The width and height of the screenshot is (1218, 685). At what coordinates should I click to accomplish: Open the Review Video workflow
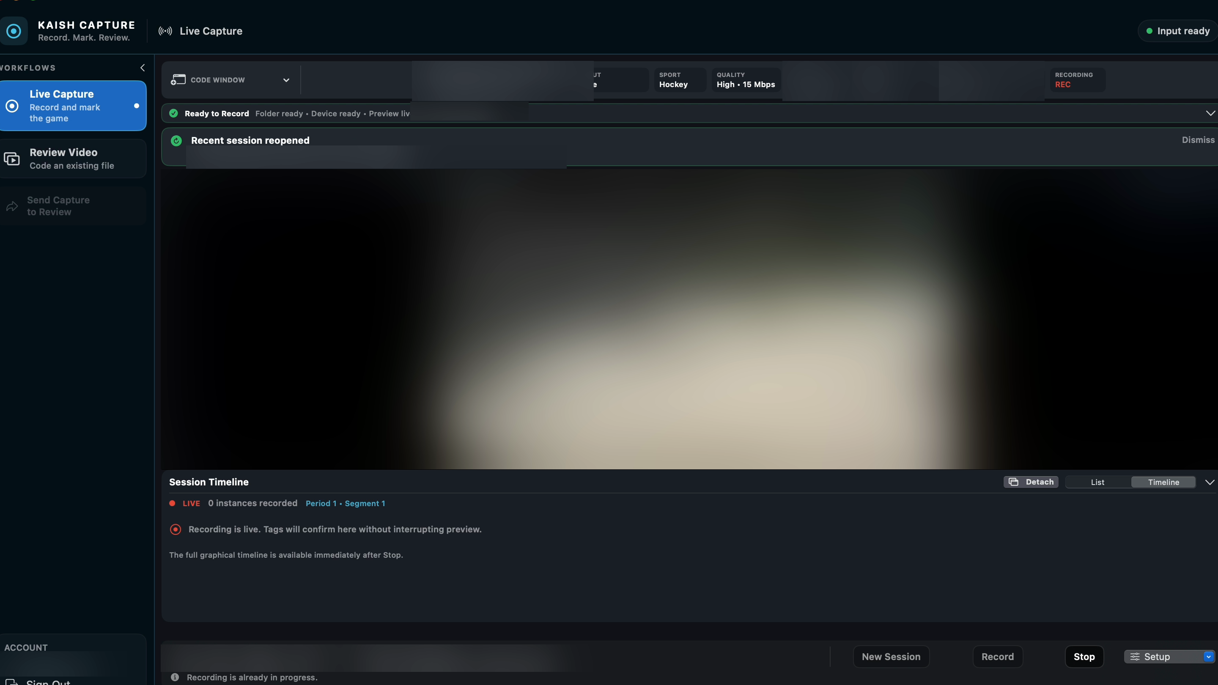click(x=73, y=159)
